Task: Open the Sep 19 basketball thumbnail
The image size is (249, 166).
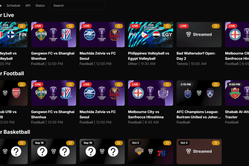Action: click(102, 151)
